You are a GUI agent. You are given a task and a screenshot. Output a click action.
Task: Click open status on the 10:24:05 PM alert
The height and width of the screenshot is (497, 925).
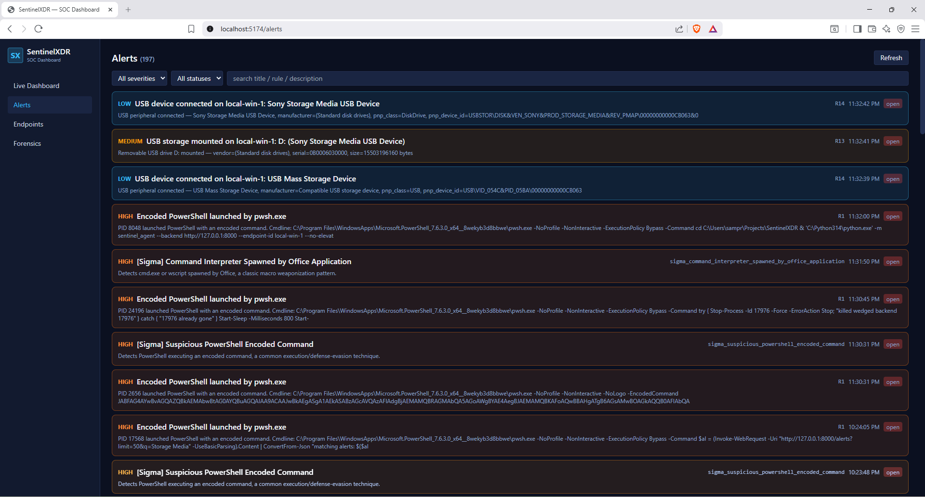click(893, 427)
